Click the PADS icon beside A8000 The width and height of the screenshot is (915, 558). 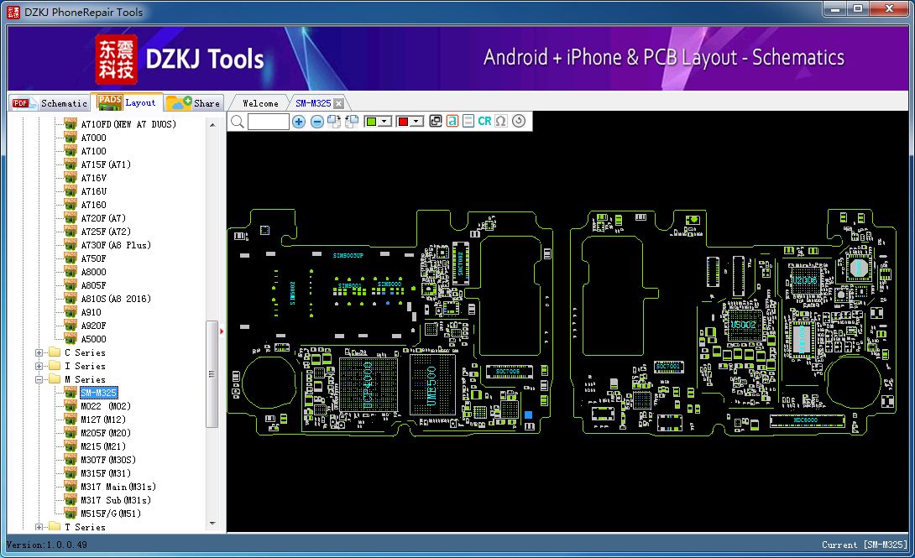tap(71, 271)
